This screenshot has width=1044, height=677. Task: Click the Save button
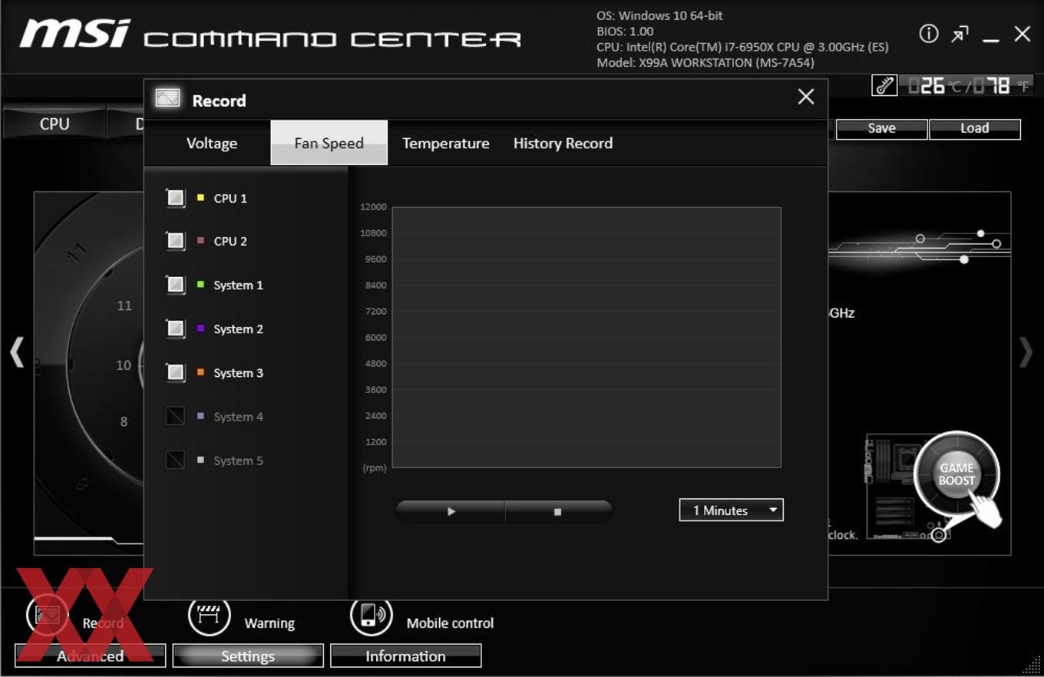(881, 129)
